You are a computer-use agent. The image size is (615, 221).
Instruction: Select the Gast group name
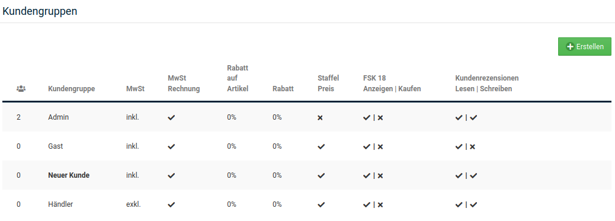[x=55, y=146]
